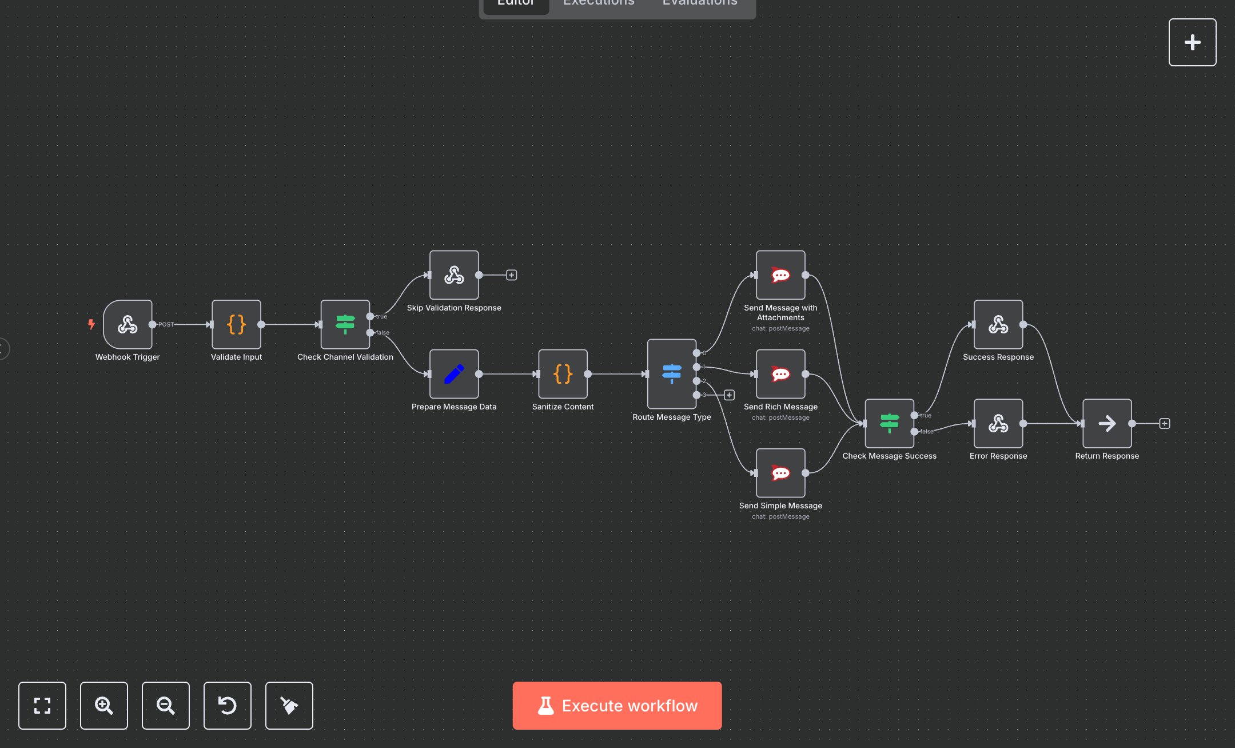Click the reset zoom button
This screenshot has width=1235, height=748.
(228, 706)
